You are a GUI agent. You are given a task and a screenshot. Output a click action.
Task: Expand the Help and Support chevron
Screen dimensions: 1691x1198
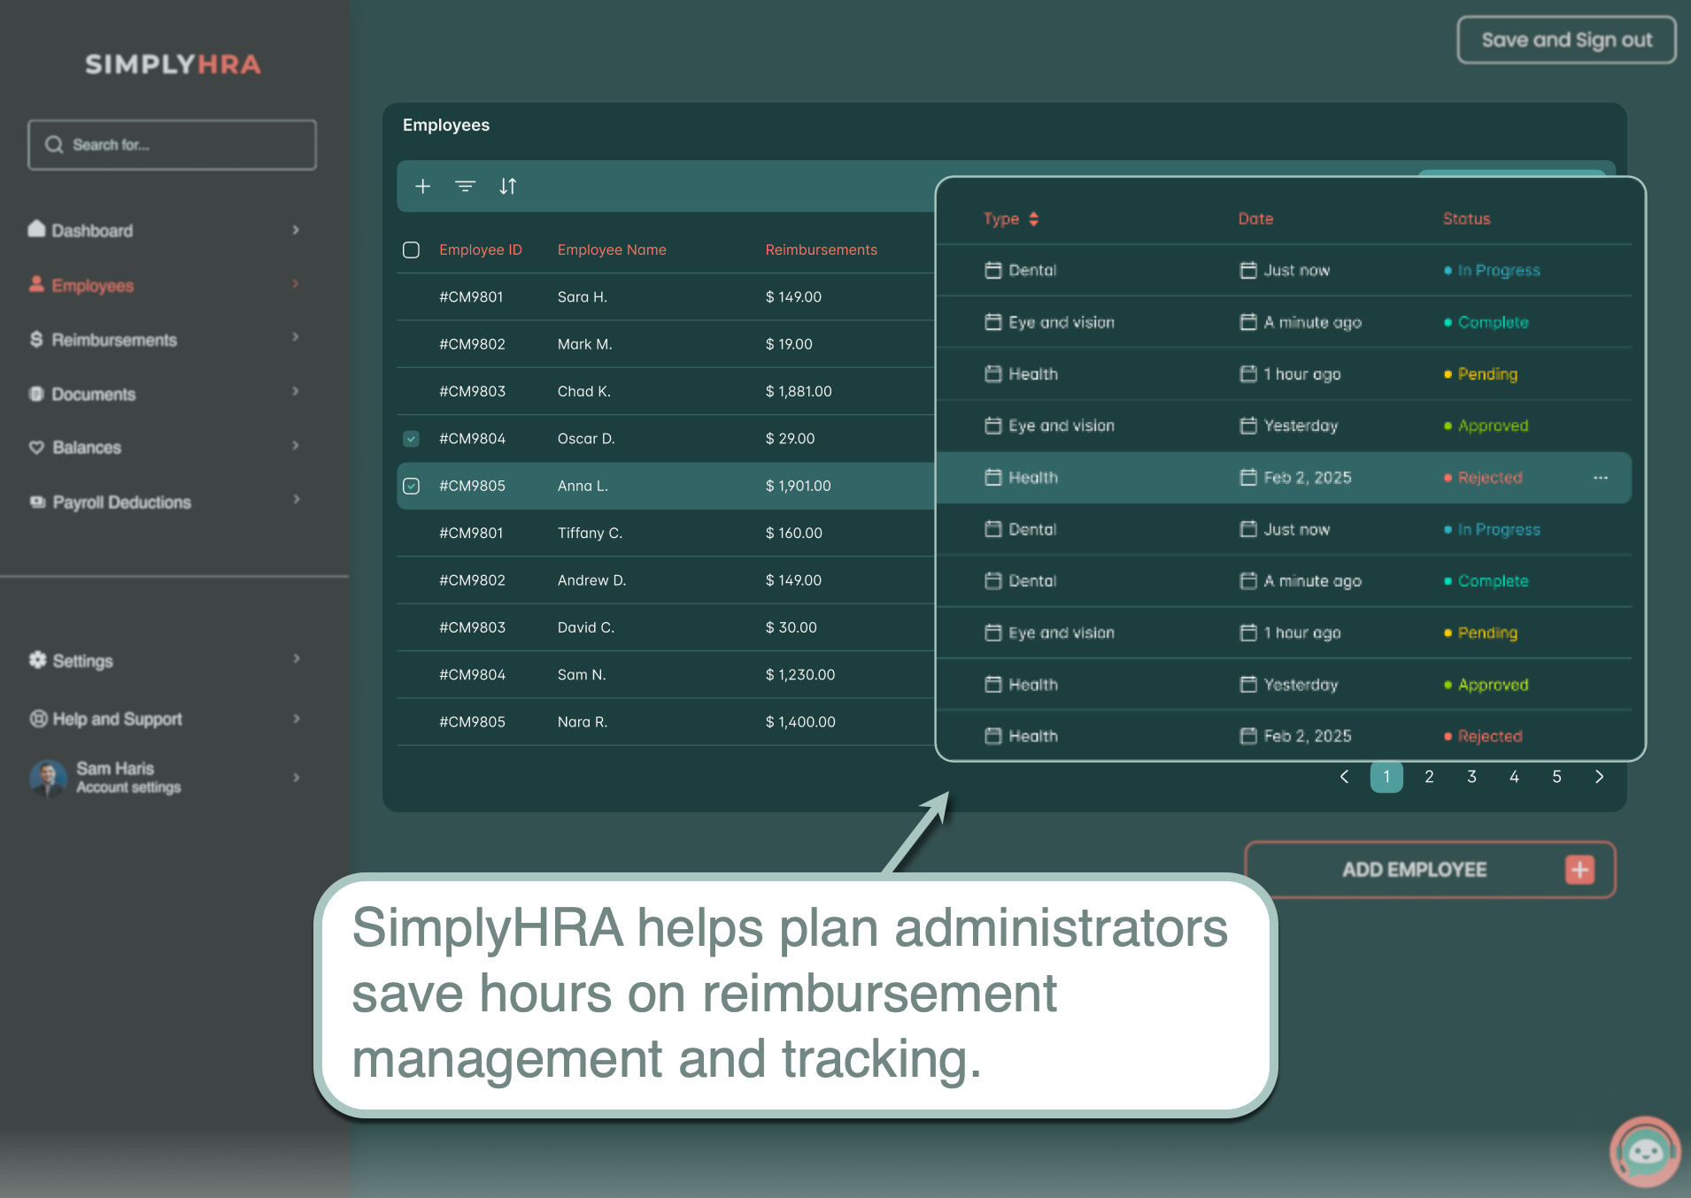coord(296,718)
